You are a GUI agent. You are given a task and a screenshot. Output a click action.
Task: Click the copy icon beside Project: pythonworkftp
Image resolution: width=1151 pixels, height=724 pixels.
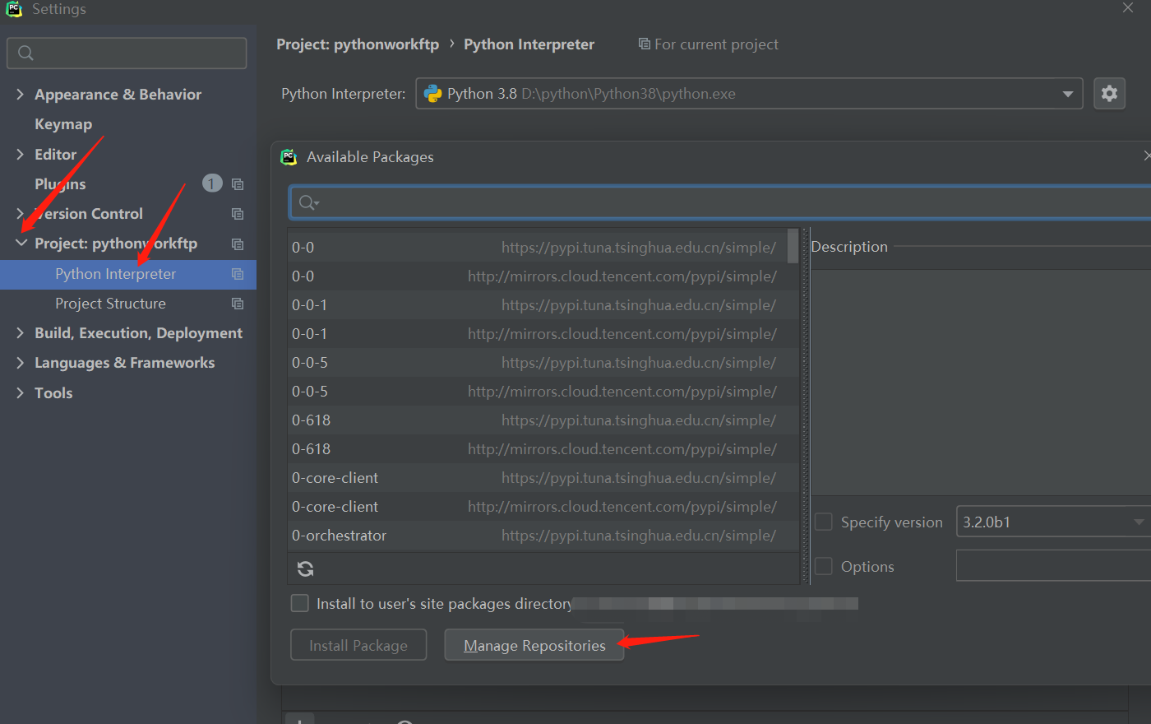[238, 244]
